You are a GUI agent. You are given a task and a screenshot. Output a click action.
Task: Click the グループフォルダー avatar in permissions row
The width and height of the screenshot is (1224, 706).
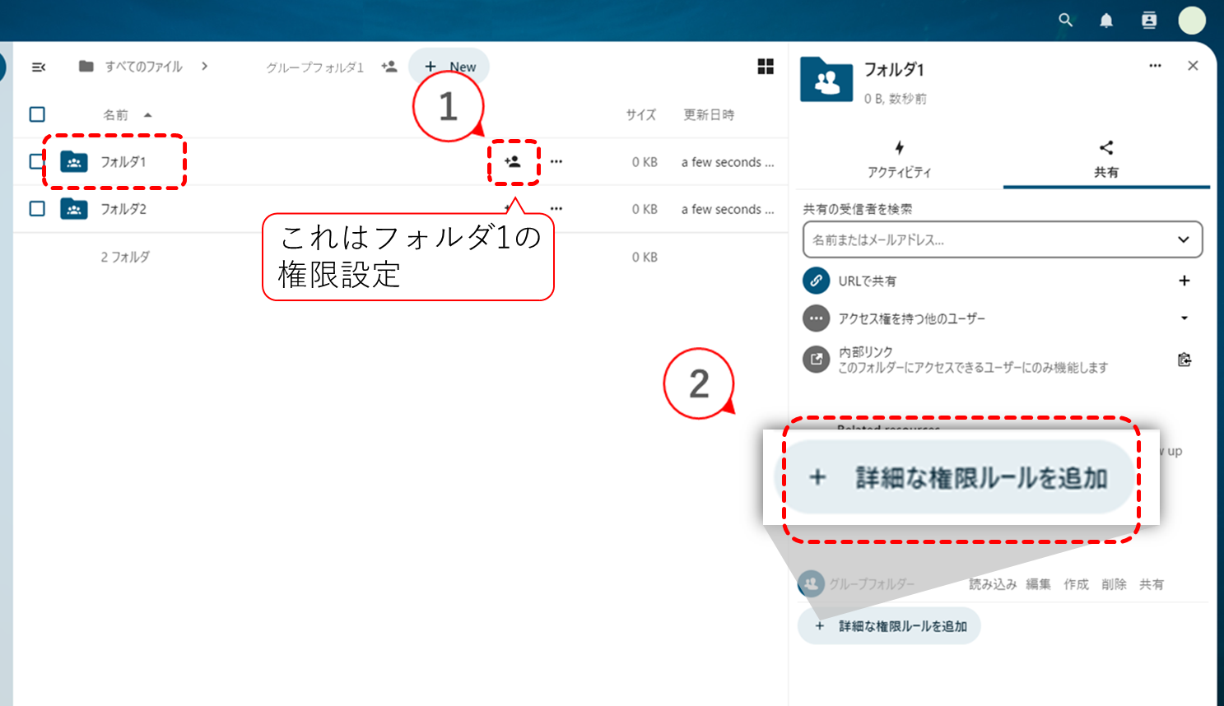tap(811, 584)
